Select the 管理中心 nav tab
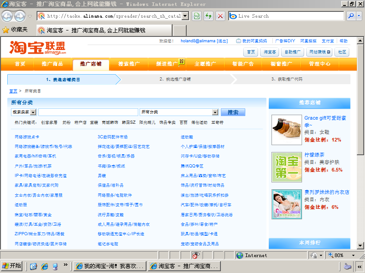The height and width of the screenshot is (273, 365). [x=320, y=64]
